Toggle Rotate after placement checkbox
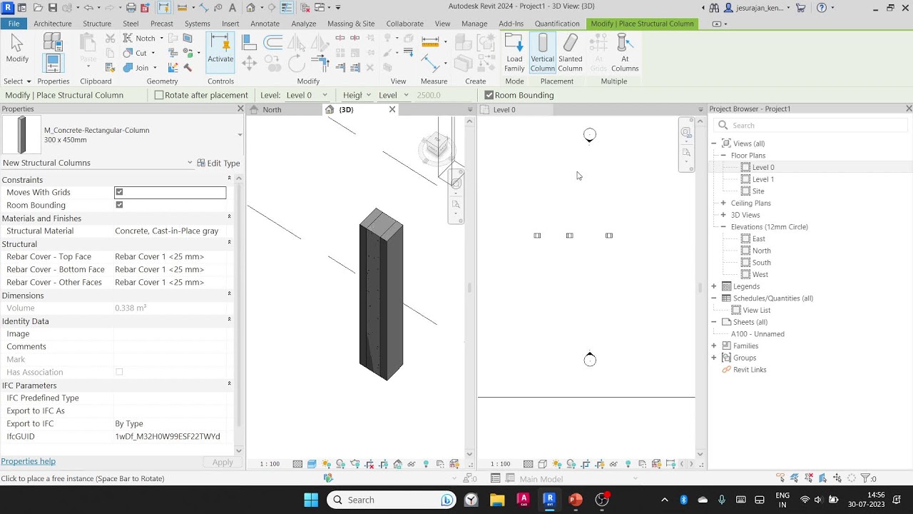 (x=159, y=95)
